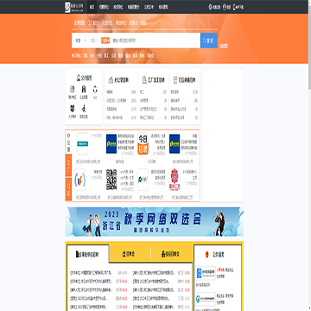Focus the job keyword search input field
This screenshot has width=311, height=311.
pyautogui.click(x=155, y=41)
